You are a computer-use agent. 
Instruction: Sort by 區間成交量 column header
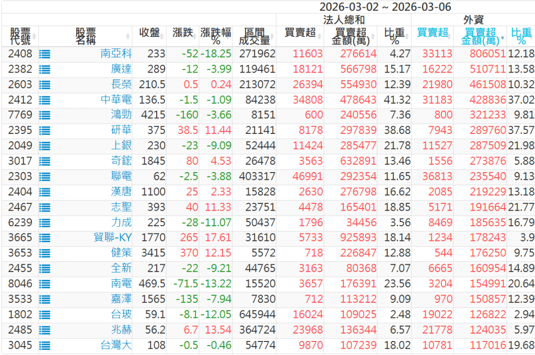click(254, 36)
